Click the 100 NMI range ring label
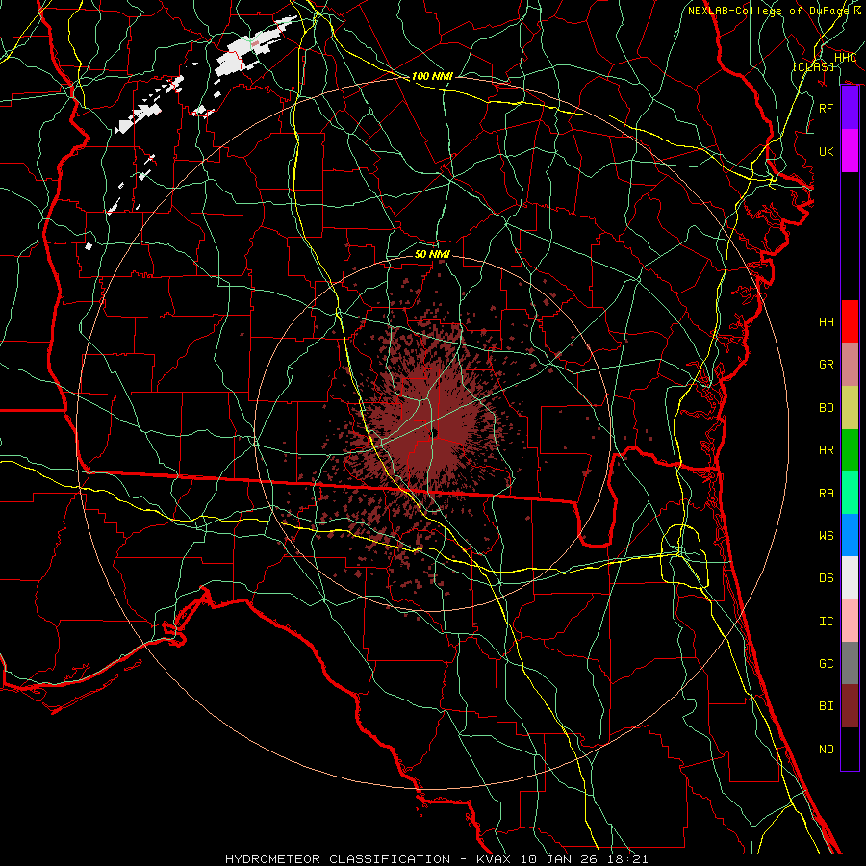This screenshot has height=866, width=866. click(432, 76)
